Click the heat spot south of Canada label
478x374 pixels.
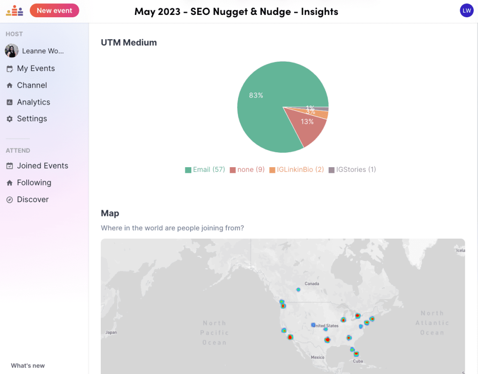tap(298, 289)
